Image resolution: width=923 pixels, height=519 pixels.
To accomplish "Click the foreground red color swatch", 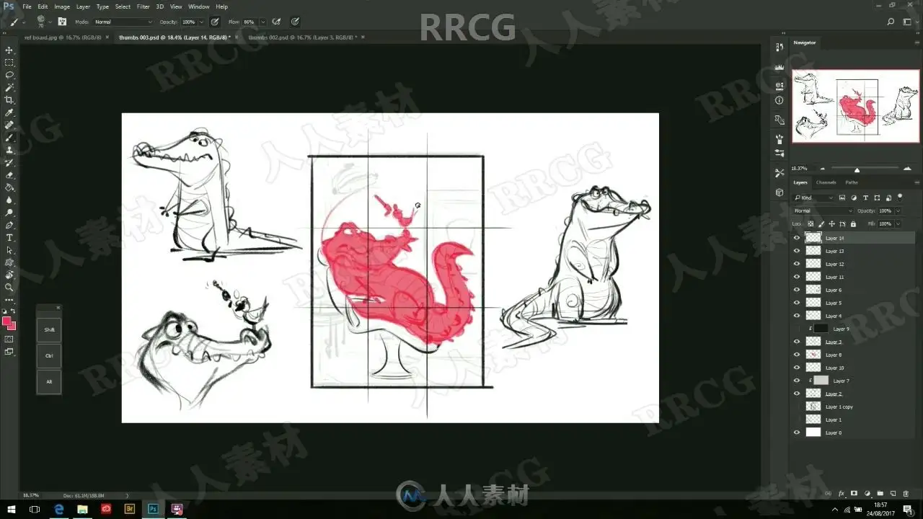I will click(6, 321).
